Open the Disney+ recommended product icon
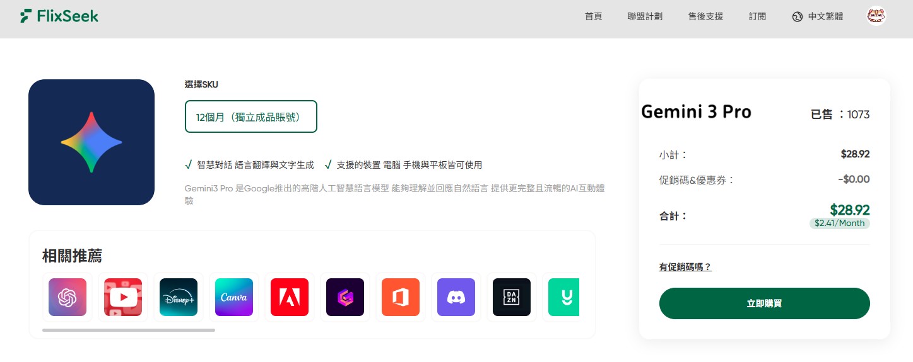 point(179,297)
